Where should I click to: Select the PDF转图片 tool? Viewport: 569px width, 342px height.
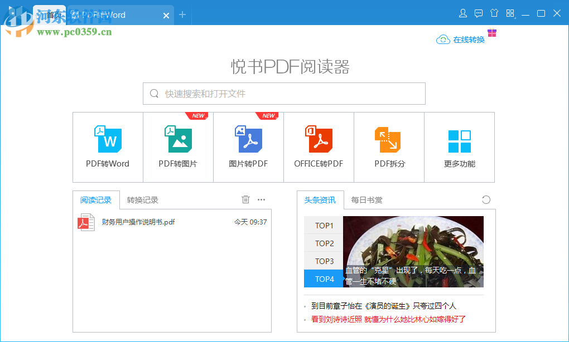click(178, 147)
